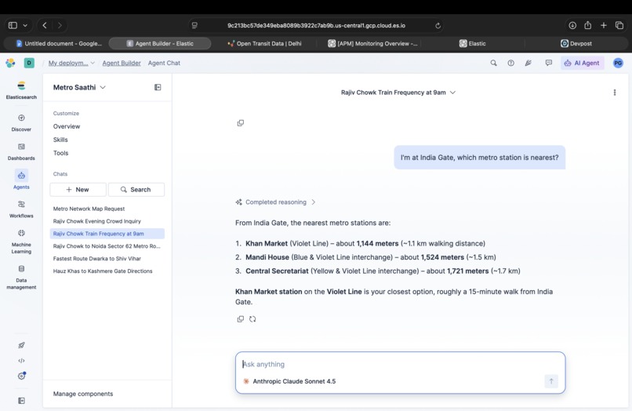Select Agents in the side navigation

[21, 180]
